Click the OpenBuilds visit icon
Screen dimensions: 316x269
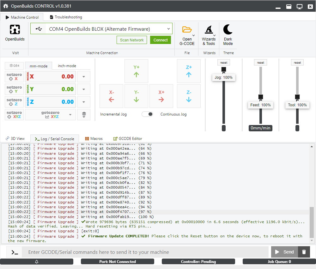[15, 30]
